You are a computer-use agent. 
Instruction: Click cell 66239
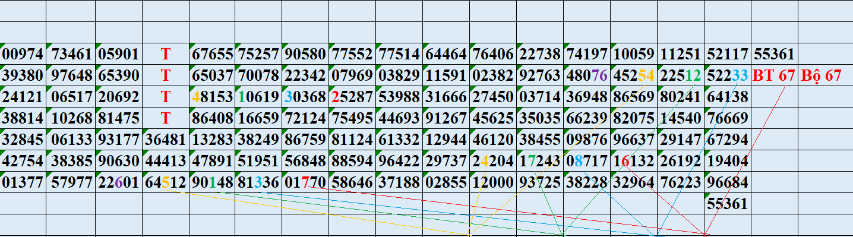tap(587, 118)
